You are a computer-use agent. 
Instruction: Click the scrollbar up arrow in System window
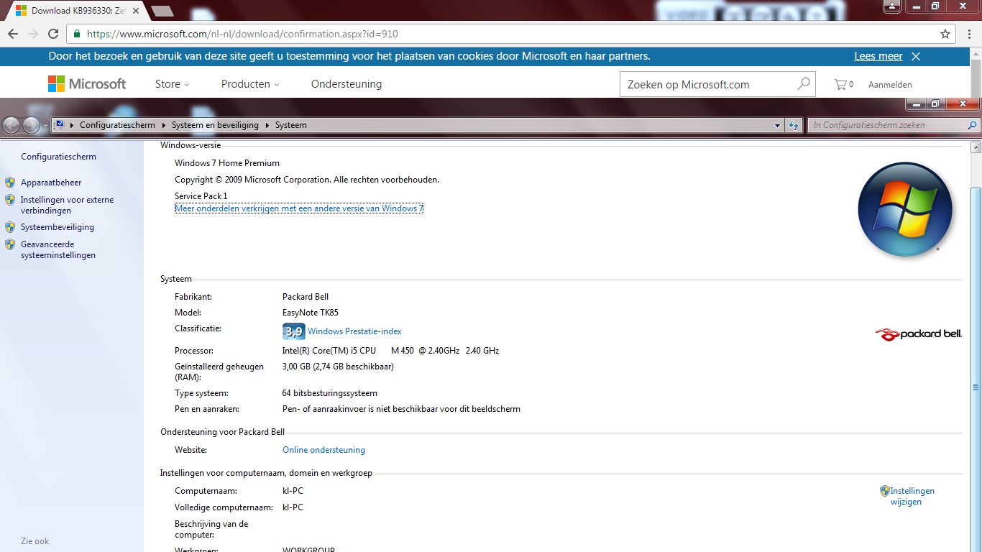point(976,147)
